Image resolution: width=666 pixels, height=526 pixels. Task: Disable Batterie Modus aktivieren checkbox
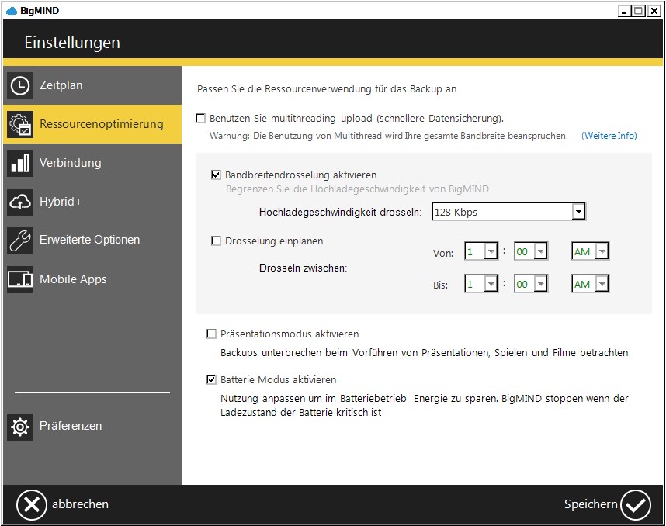pyautogui.click(x=211, y=379)
